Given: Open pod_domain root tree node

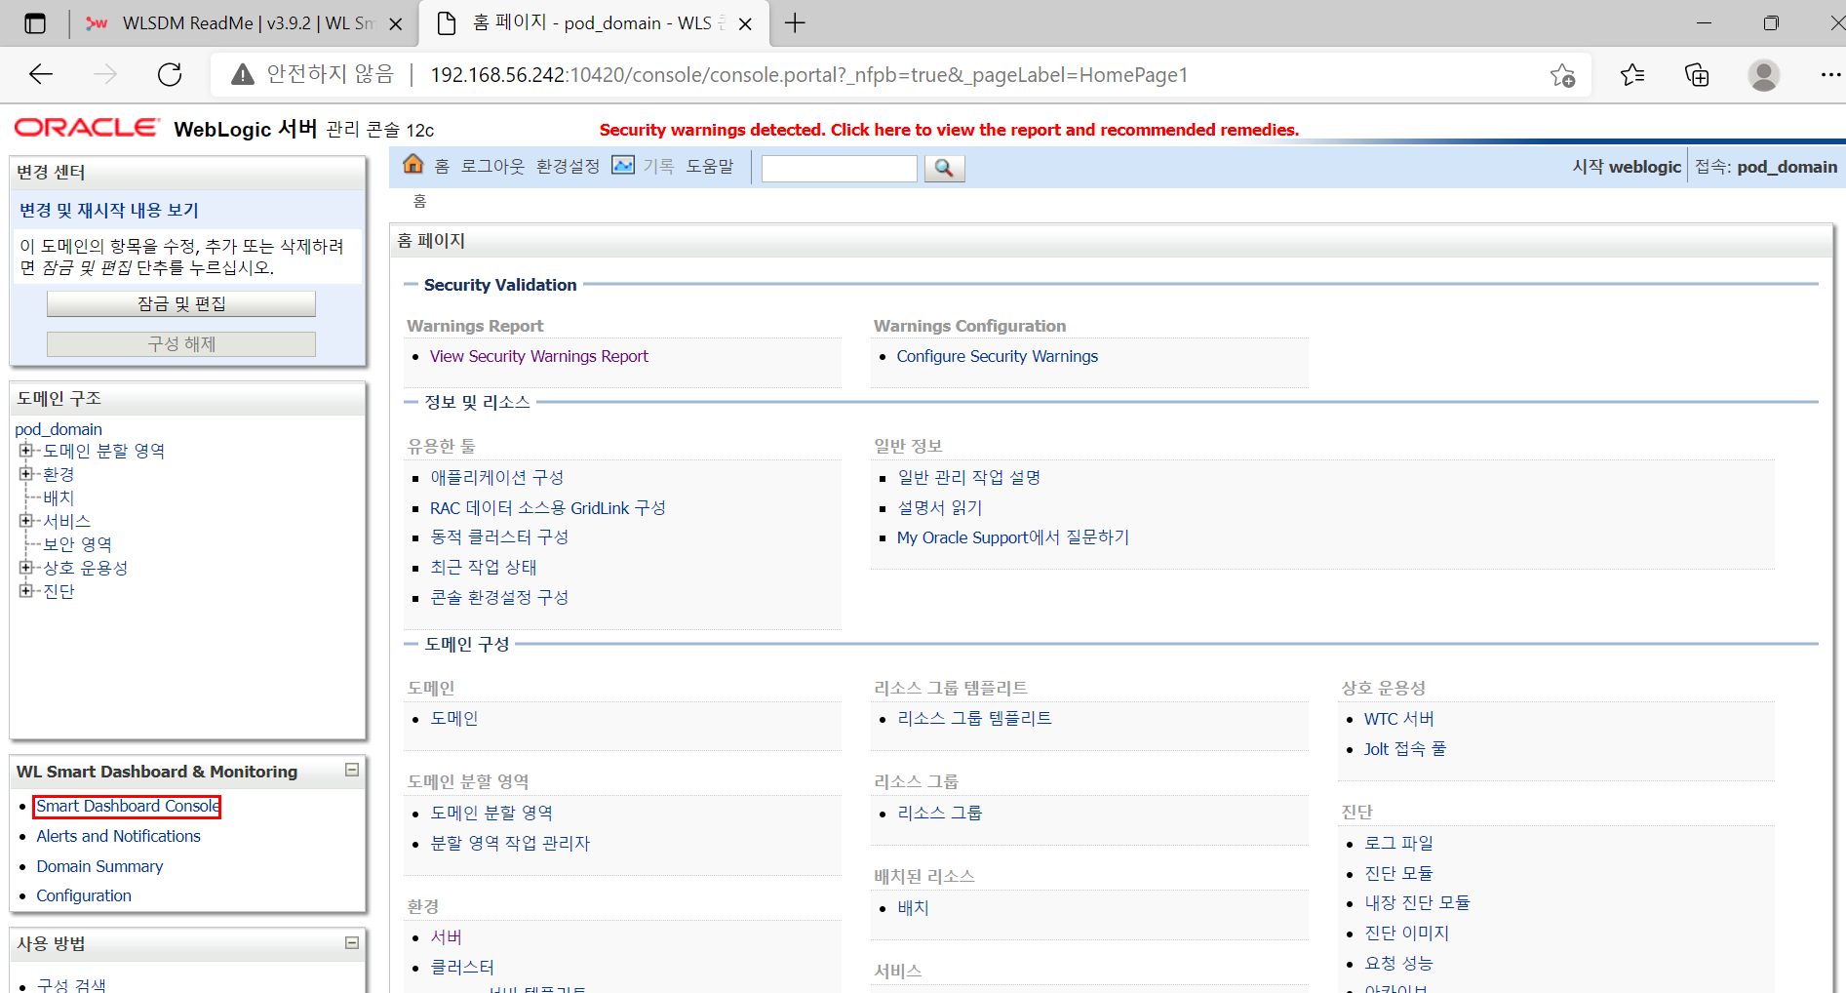Looking at the screenshot, I should click(x=59, y=429).
